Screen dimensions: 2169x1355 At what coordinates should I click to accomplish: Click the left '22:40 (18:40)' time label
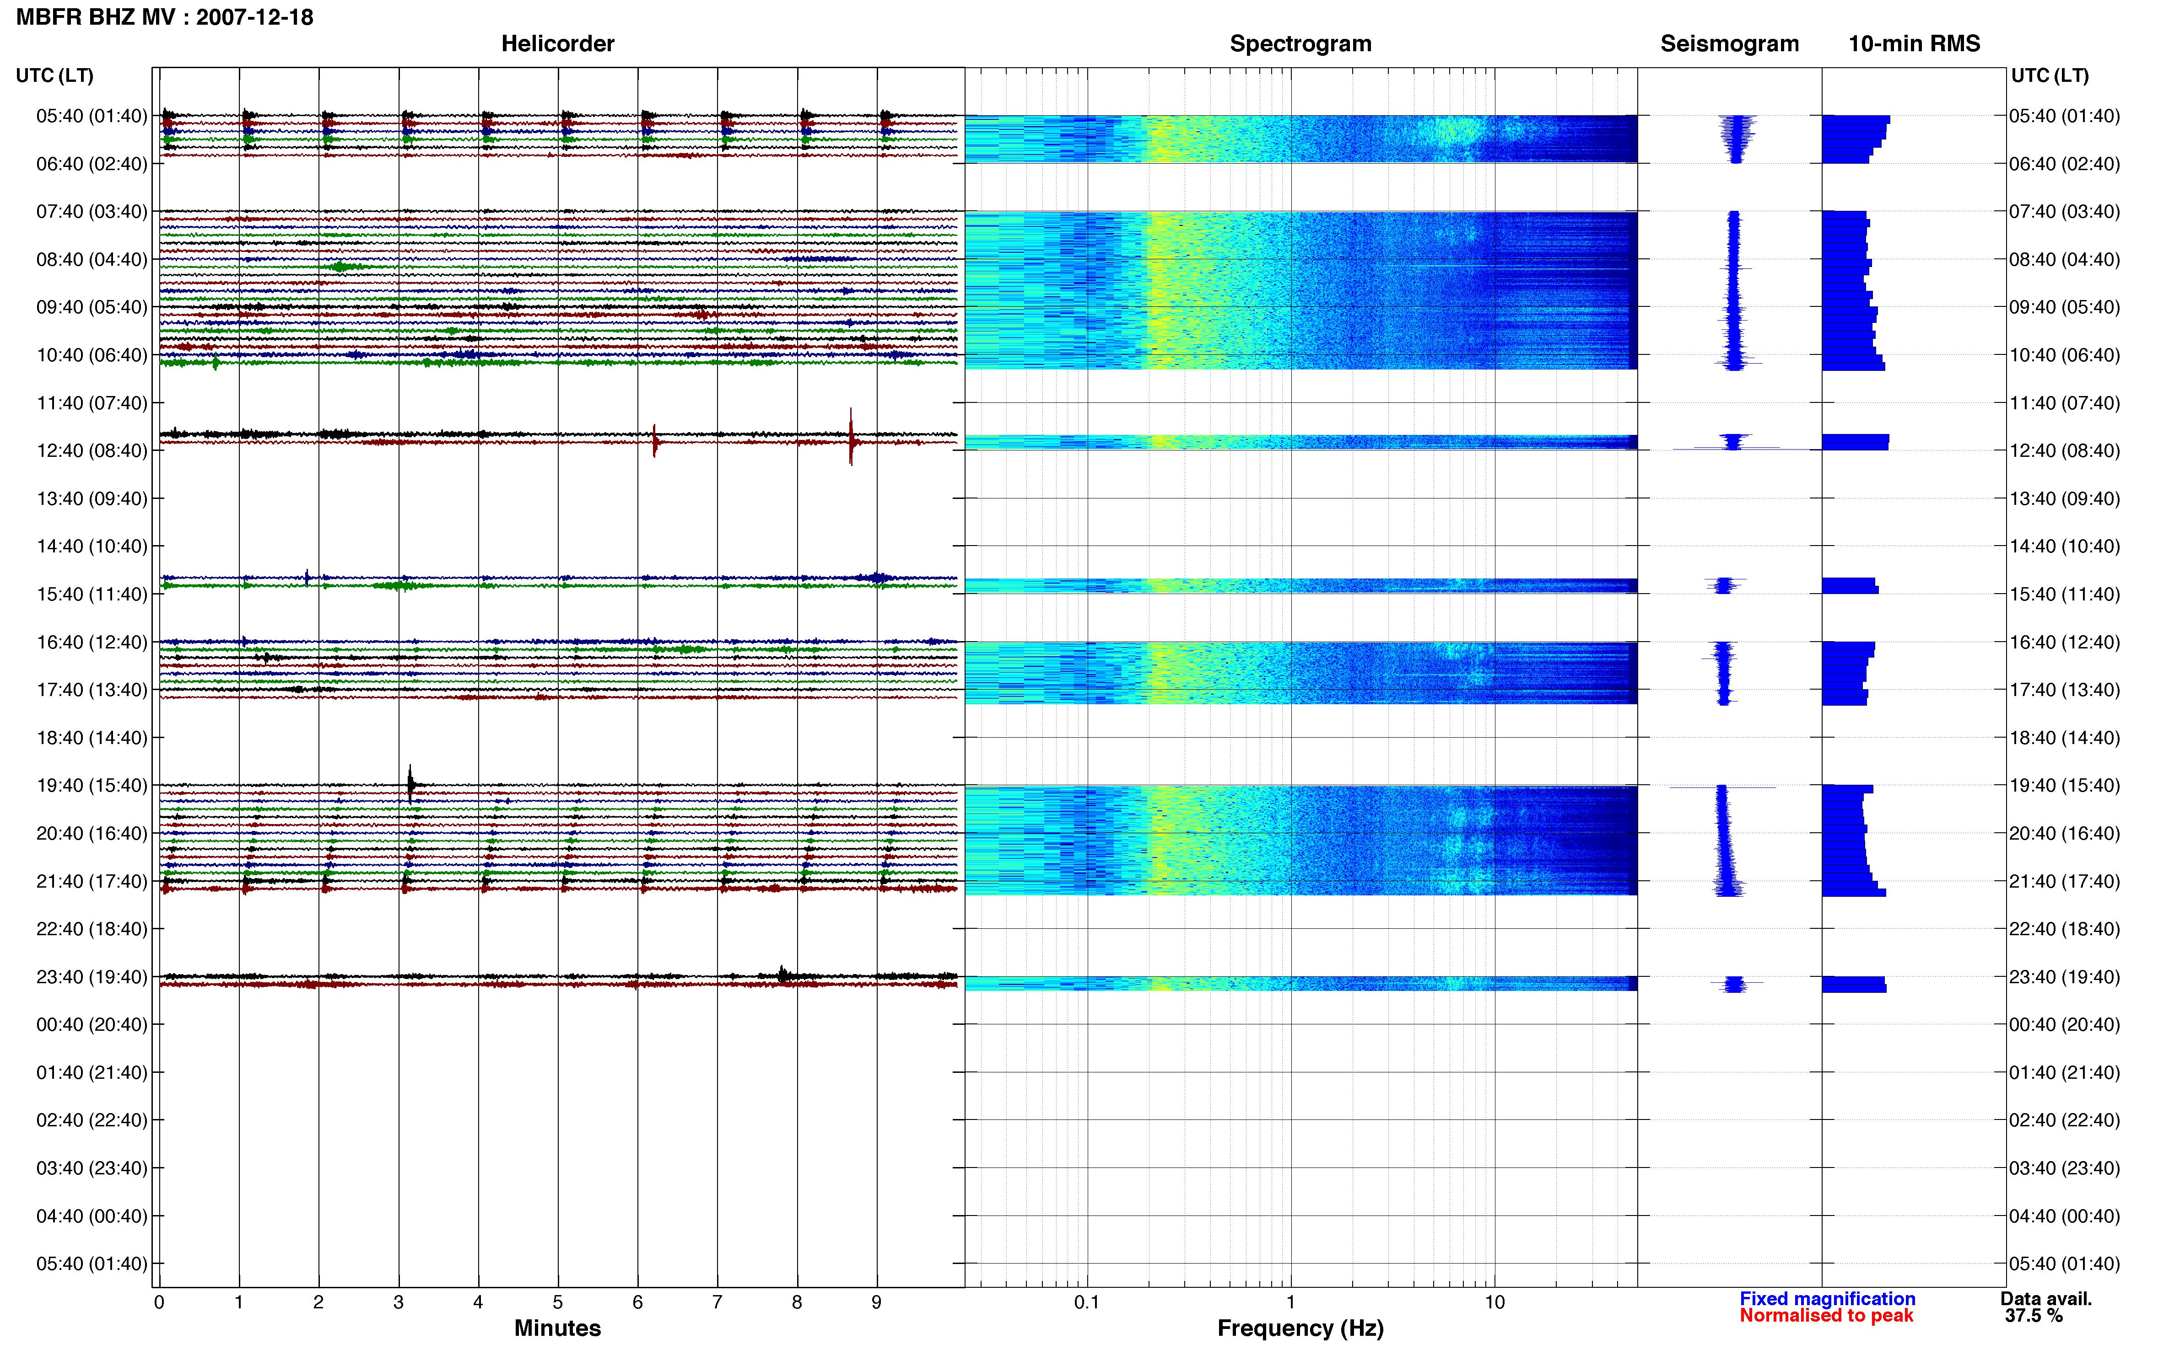[92, 928]
